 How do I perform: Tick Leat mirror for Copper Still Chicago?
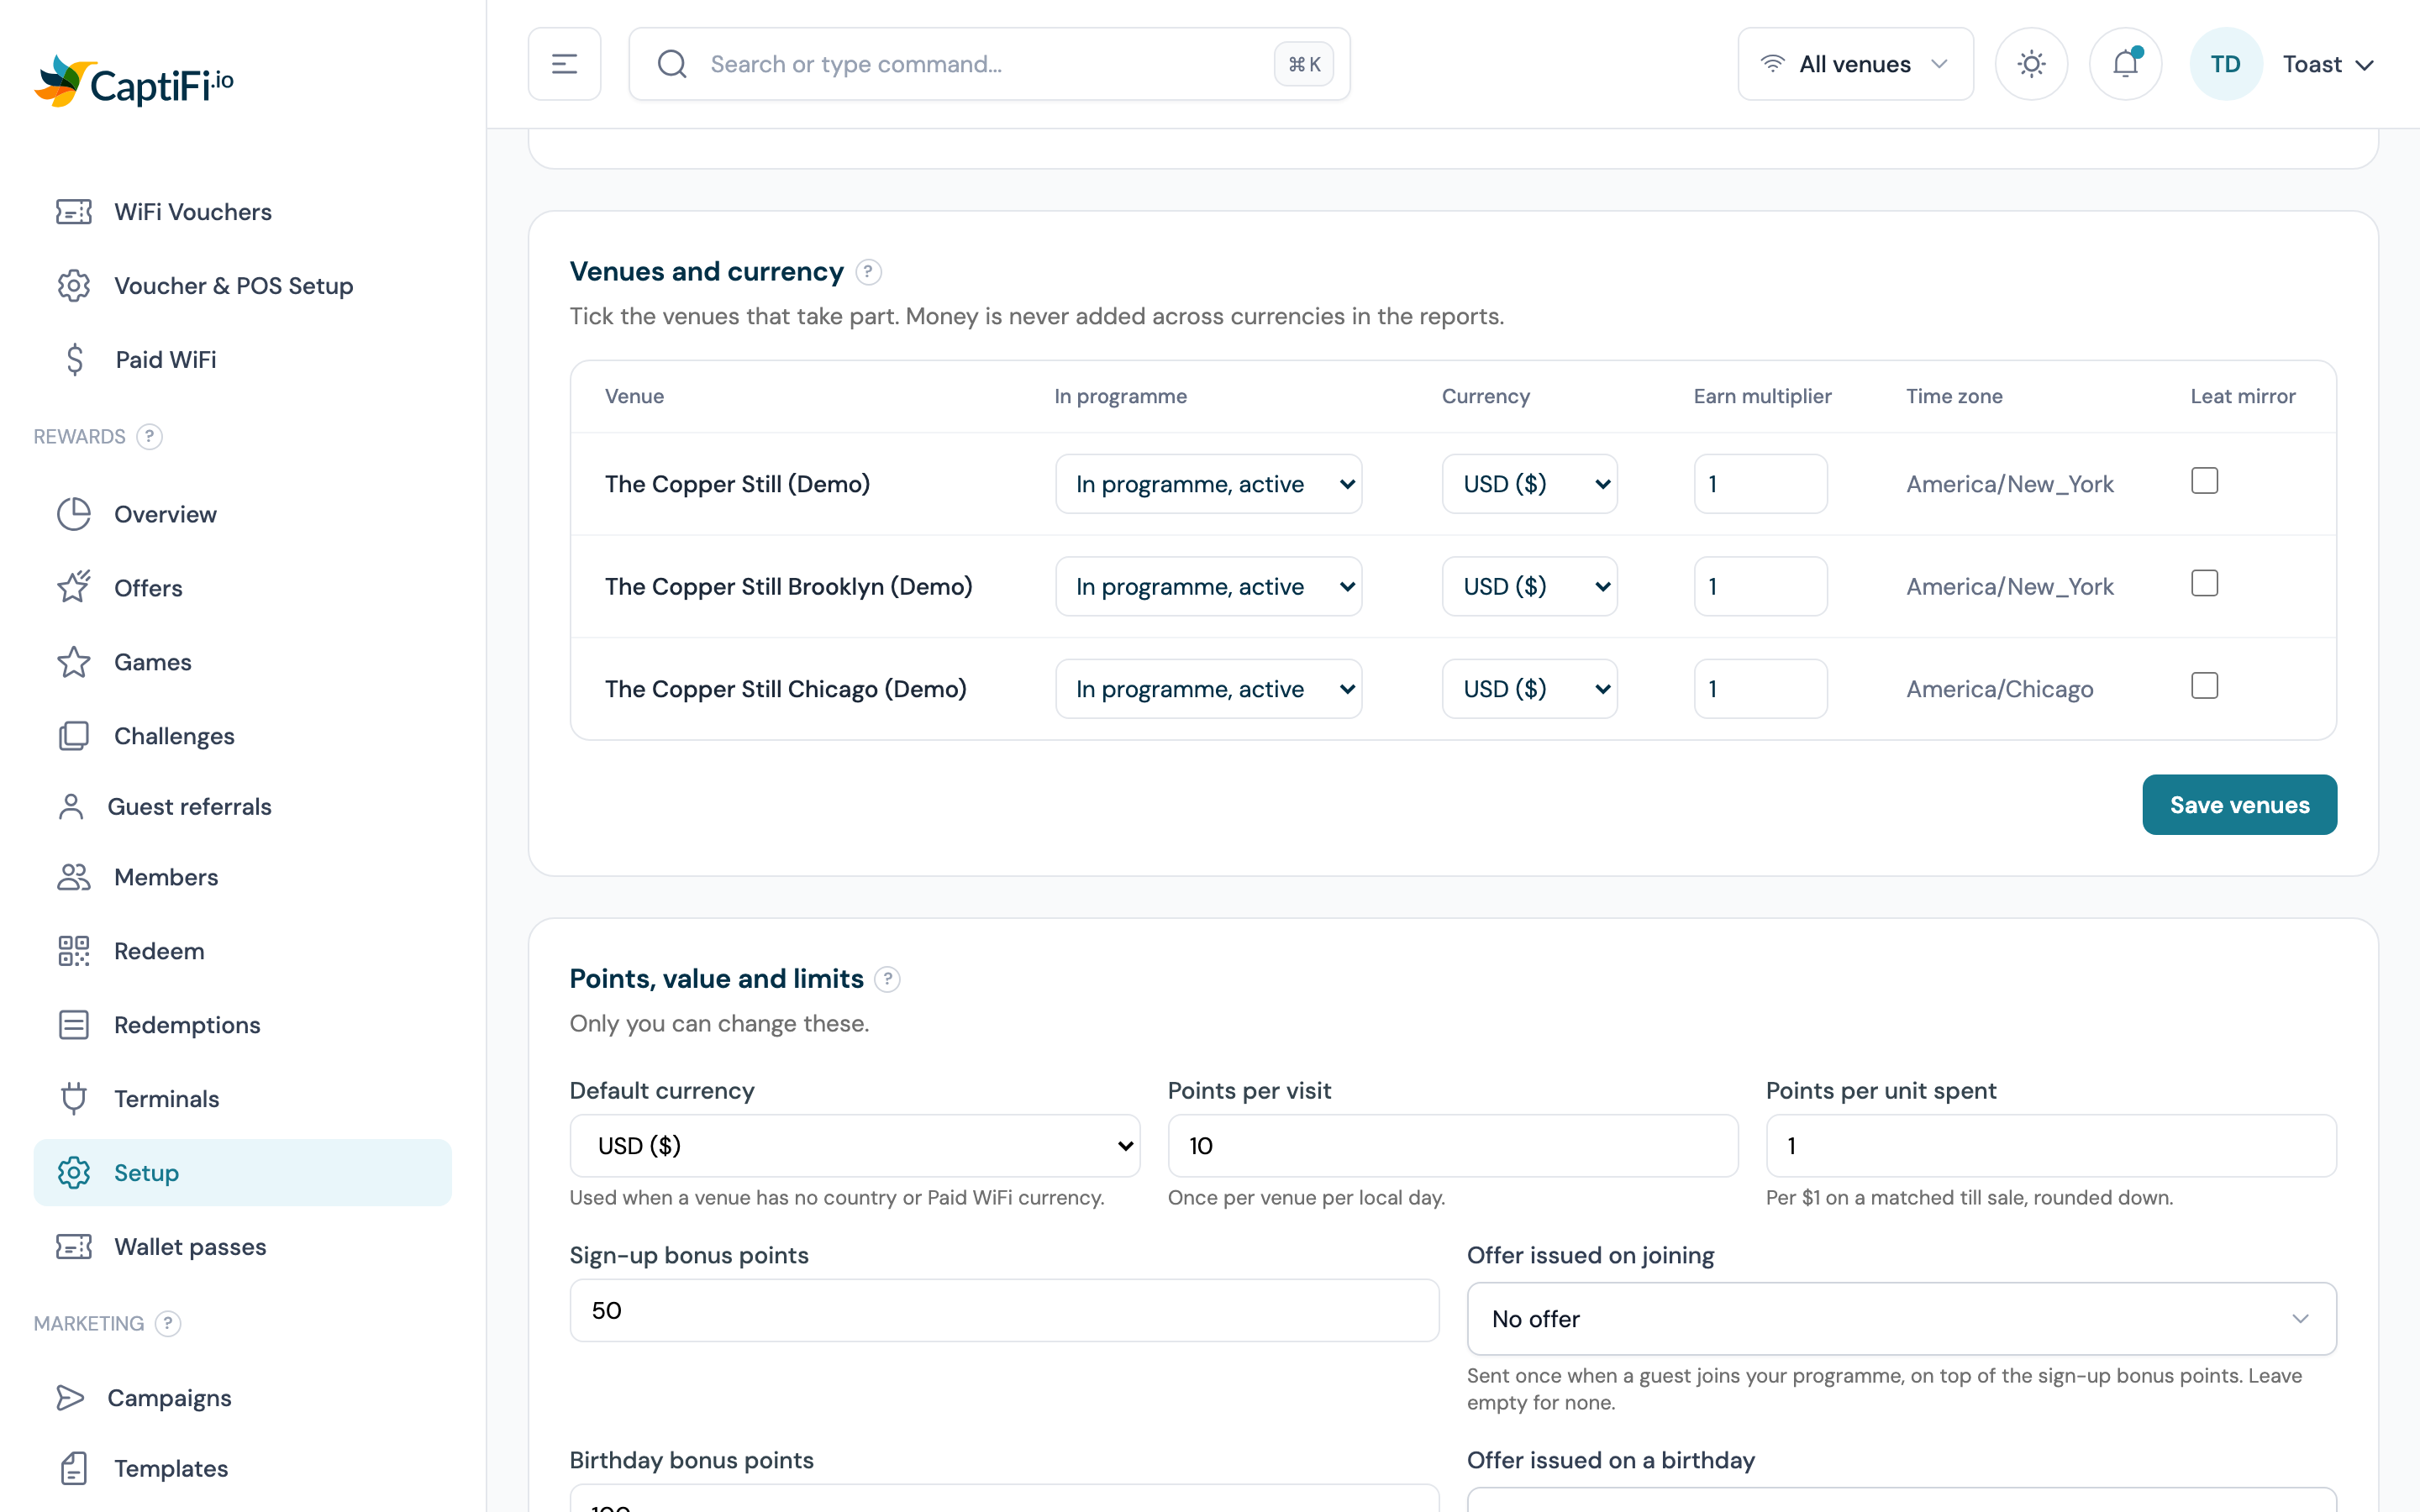[x=2204, y=686]
